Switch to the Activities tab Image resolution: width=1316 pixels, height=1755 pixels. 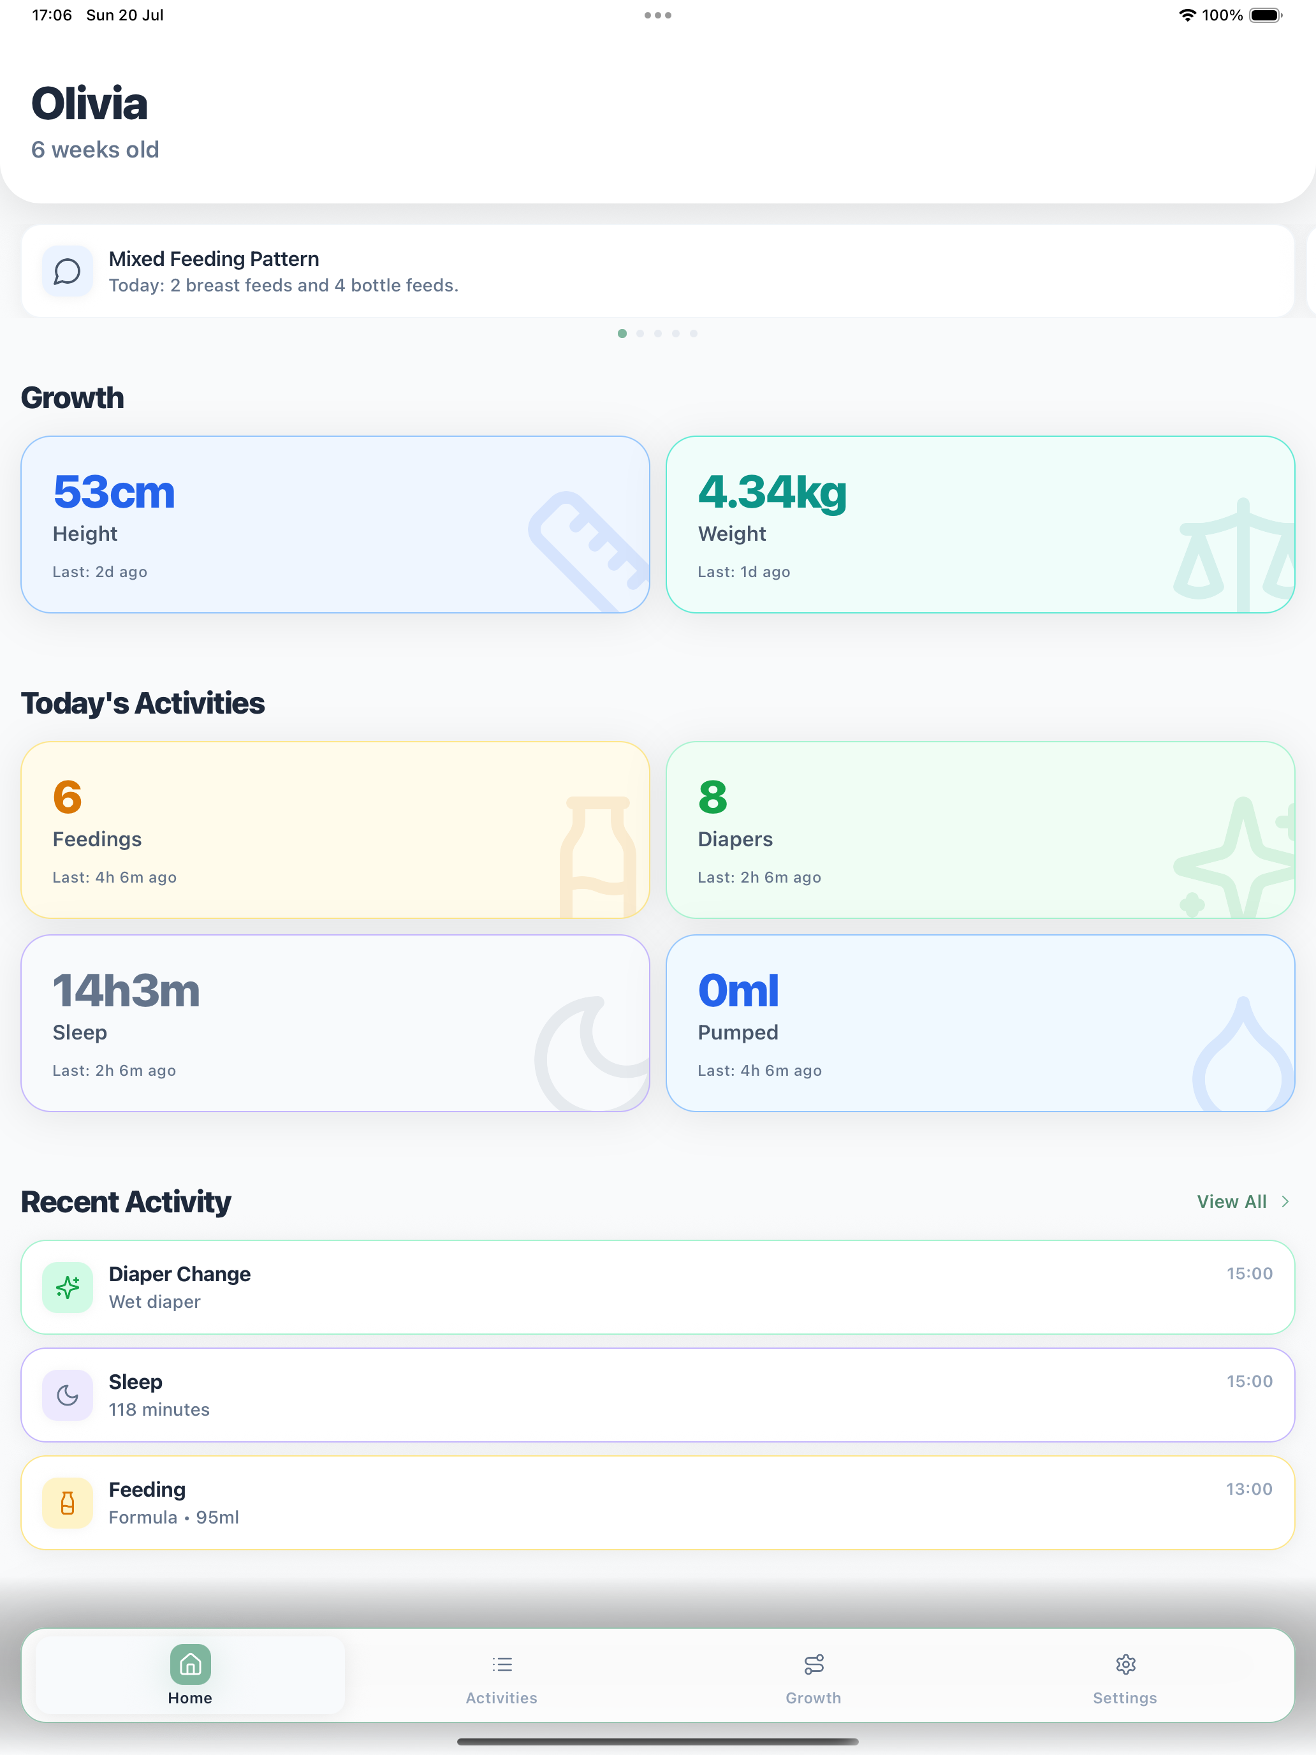[x=502, y=1676]
